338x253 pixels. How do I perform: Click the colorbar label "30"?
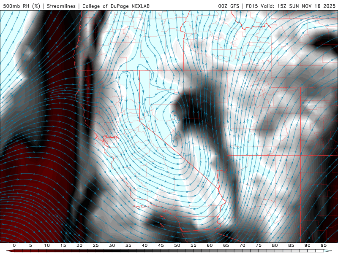(x=112, y=245)
